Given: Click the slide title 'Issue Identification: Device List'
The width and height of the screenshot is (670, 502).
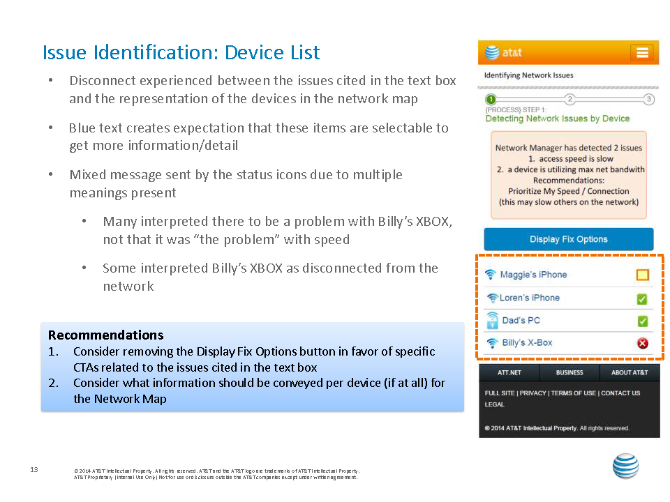Looking at the screenshot, I should (181, 52).
